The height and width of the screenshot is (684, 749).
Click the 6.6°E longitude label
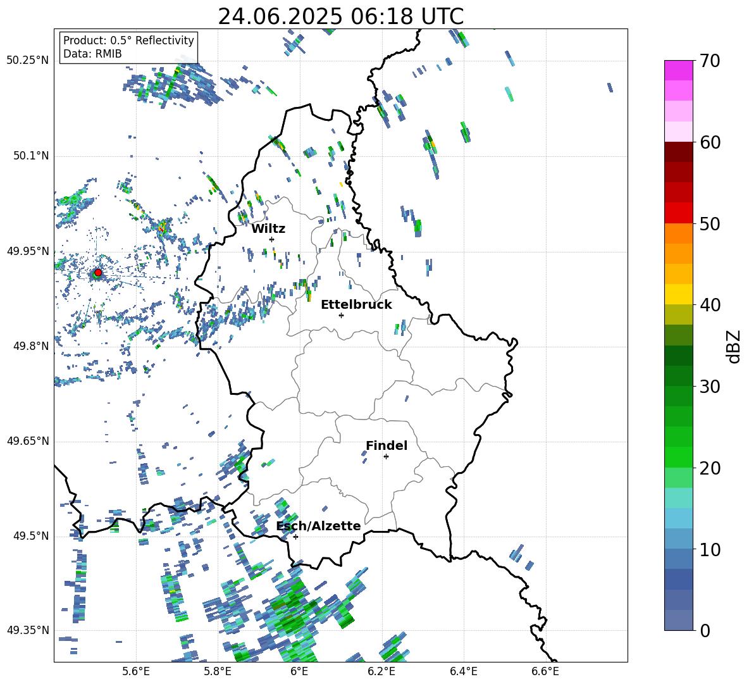(545, 671)
